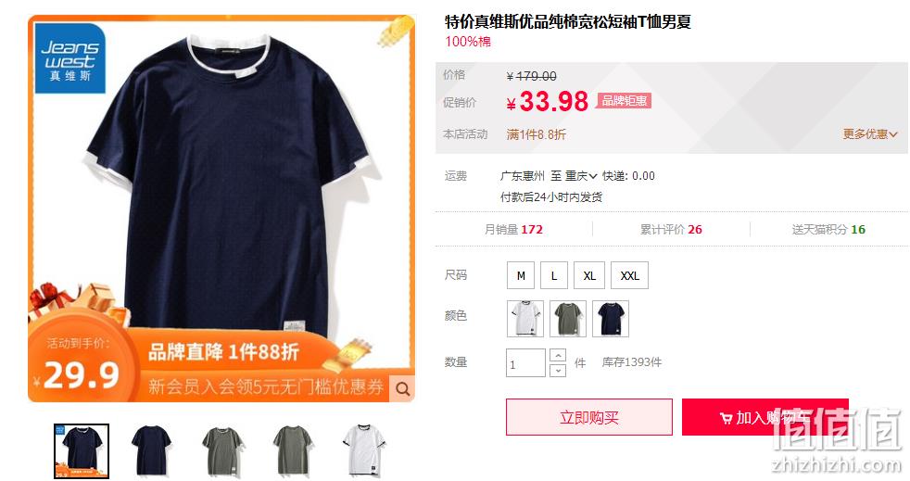
Task: Pick the white shirt color swatch
Action: pyautogui.click(x=525, y=319)
